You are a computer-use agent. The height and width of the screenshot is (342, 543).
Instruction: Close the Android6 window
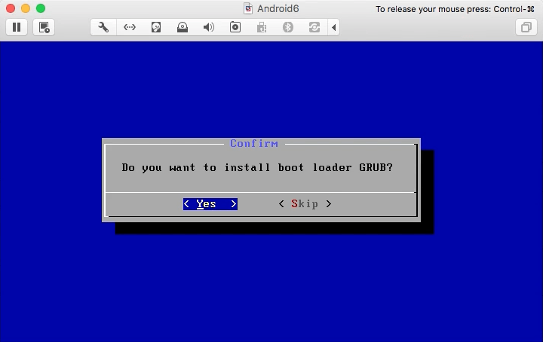[x=11, y=8]
